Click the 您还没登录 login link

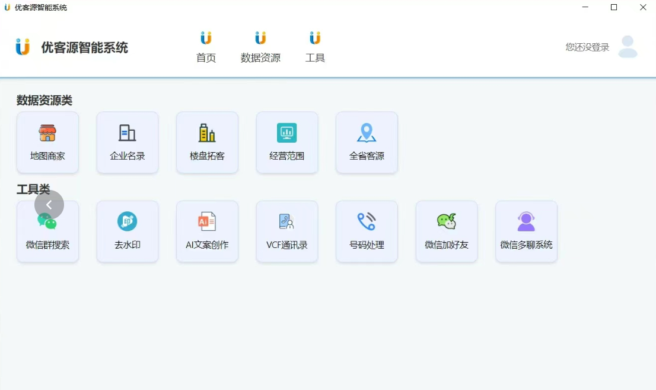click(587, 47)
